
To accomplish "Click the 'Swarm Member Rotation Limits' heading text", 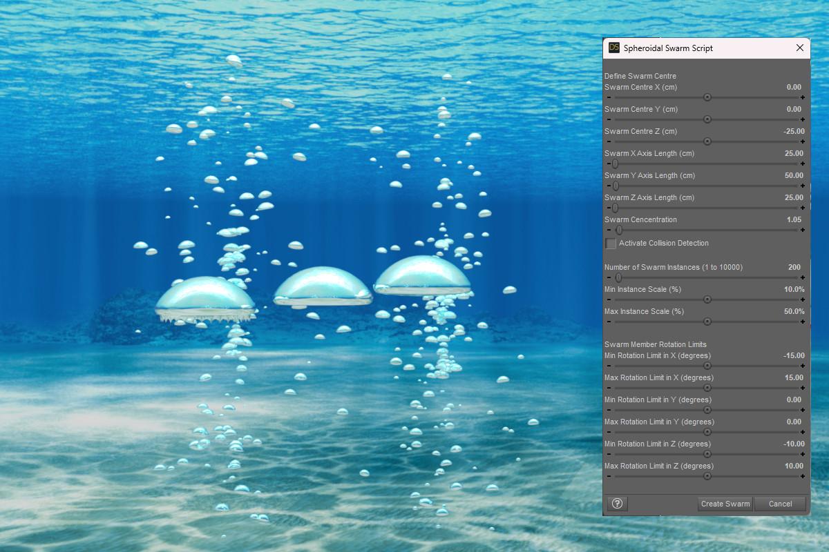I will click(656, 344).
